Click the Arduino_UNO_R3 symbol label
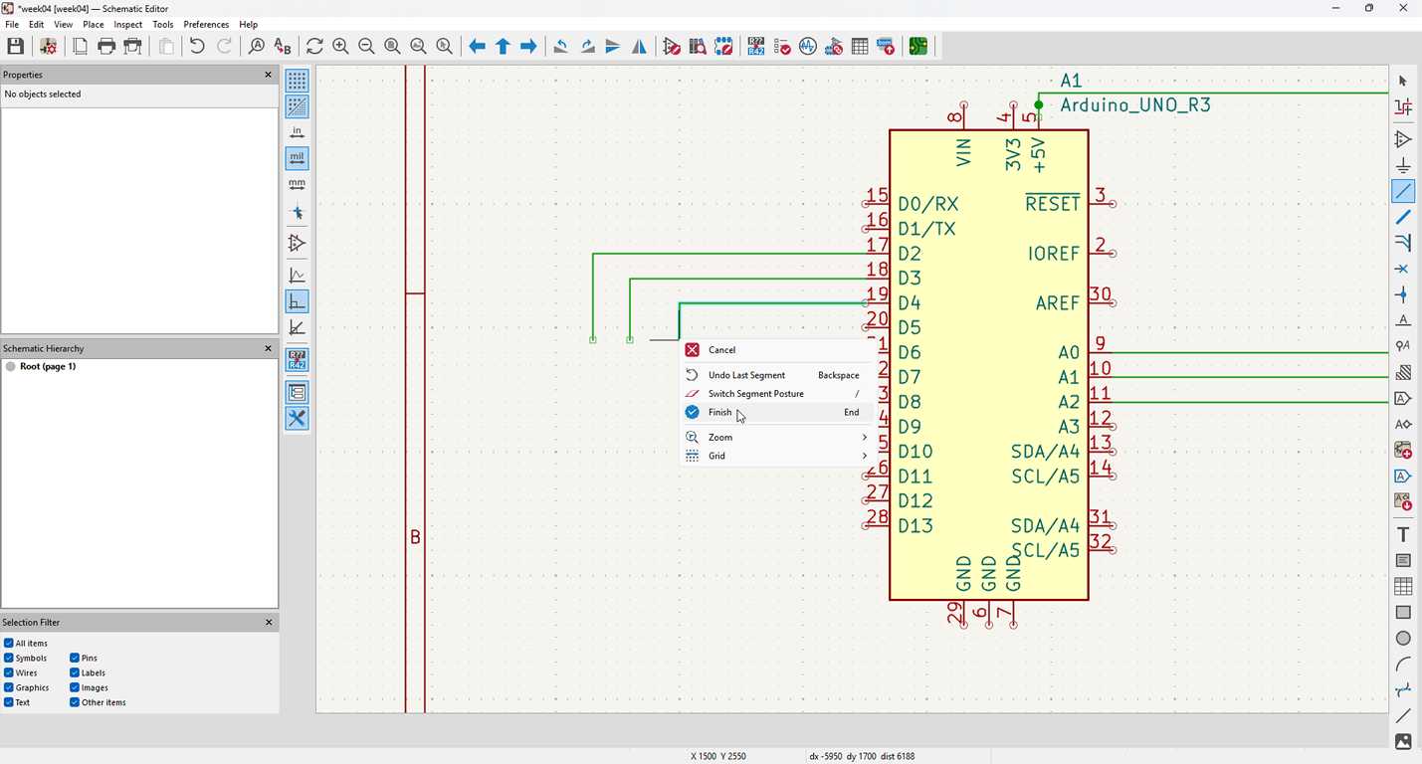The image size is (1422, 764). pos(1135,105)
